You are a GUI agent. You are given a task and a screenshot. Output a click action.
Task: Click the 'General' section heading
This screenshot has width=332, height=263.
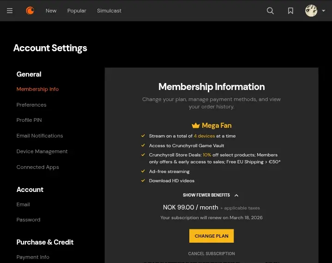(29, 74)
